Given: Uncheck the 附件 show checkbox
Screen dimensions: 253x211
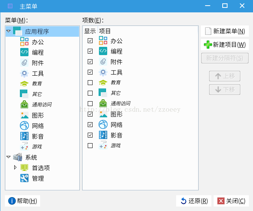Looking at the screenshot, I should click(x=90, y=61).
